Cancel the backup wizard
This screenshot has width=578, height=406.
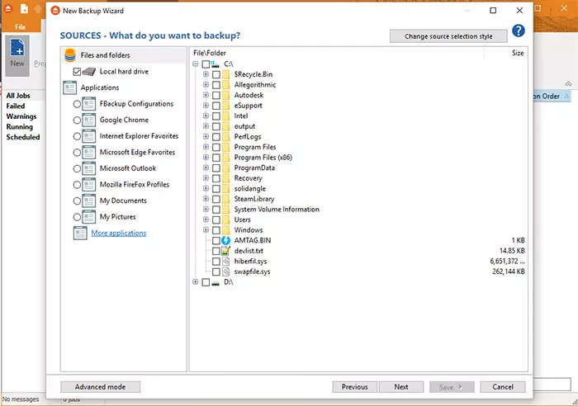click(503, 387)
